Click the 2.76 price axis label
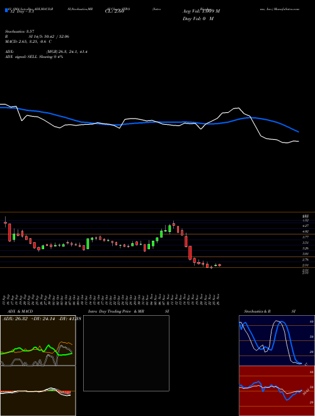315x416 pixels. 305,260
